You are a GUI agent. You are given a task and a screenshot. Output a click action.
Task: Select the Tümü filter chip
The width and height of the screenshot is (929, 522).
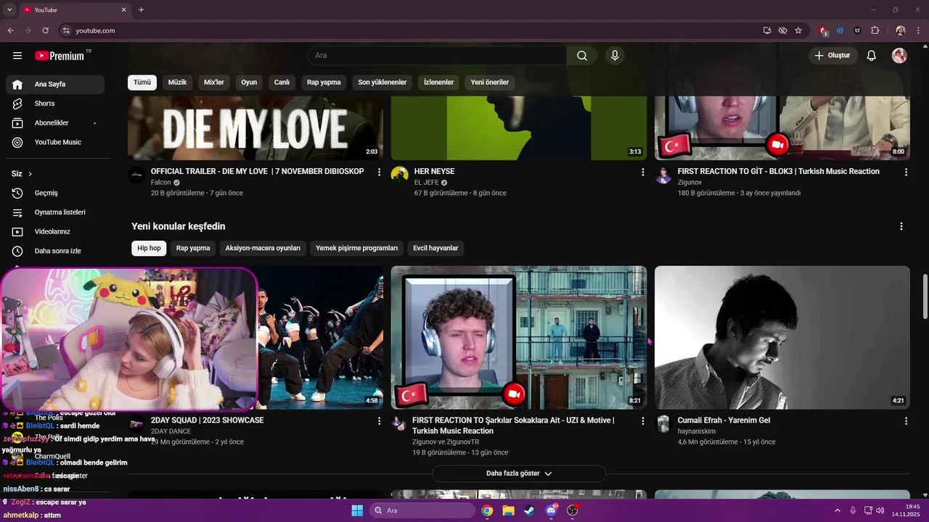[x=142, y=83]
